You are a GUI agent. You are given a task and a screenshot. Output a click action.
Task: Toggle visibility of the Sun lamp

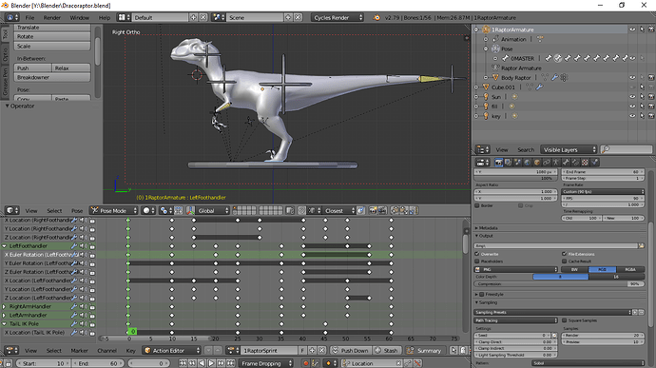tap(632, 97)
